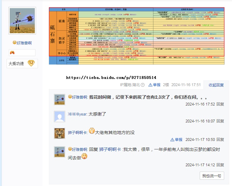Open avatar of the 14:12 reply
The height and width of the screenshot is (186, 232).
point(60,152)
